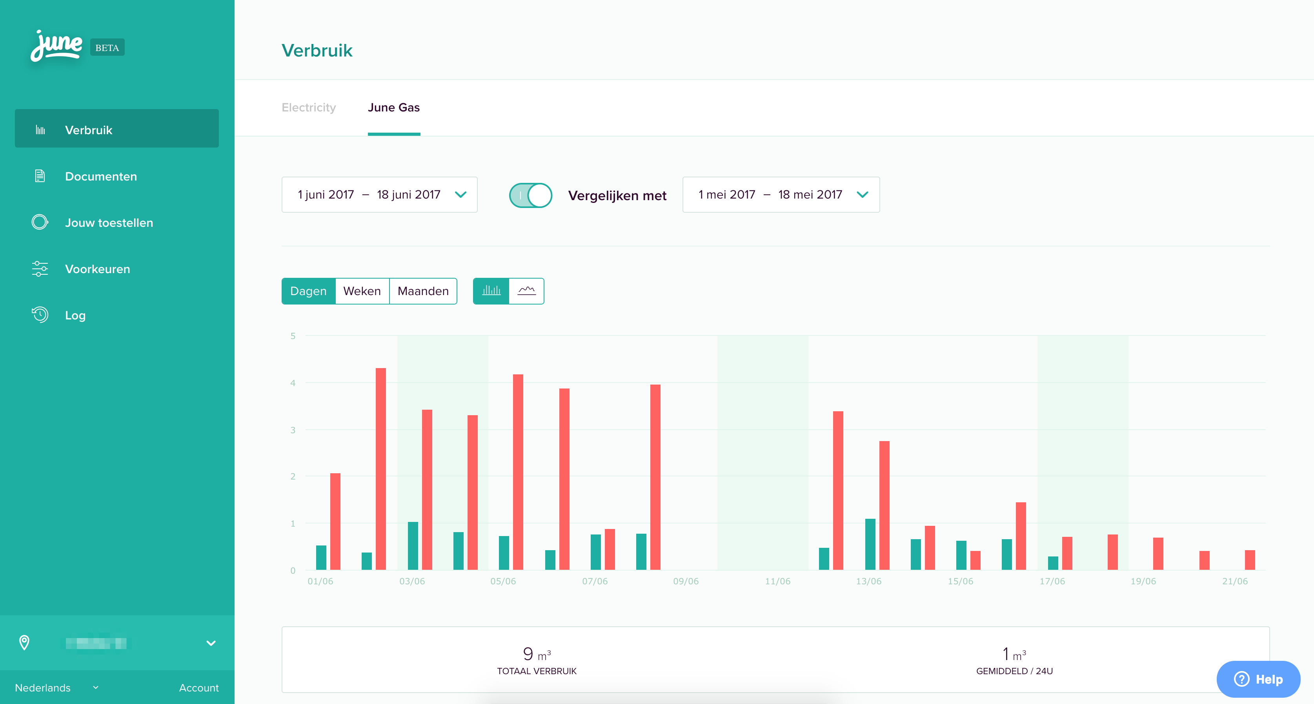The height and width of the screenshot is (704, 1314).
Task: Click the Log history clock icon
Action: coord(40,315)
